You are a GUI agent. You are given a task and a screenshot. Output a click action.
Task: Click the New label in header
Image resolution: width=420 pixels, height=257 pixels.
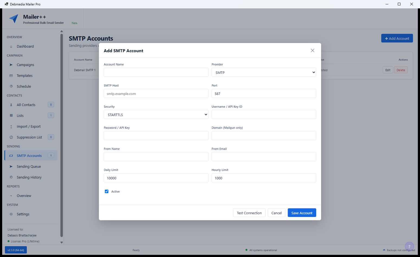click(75, 23)
